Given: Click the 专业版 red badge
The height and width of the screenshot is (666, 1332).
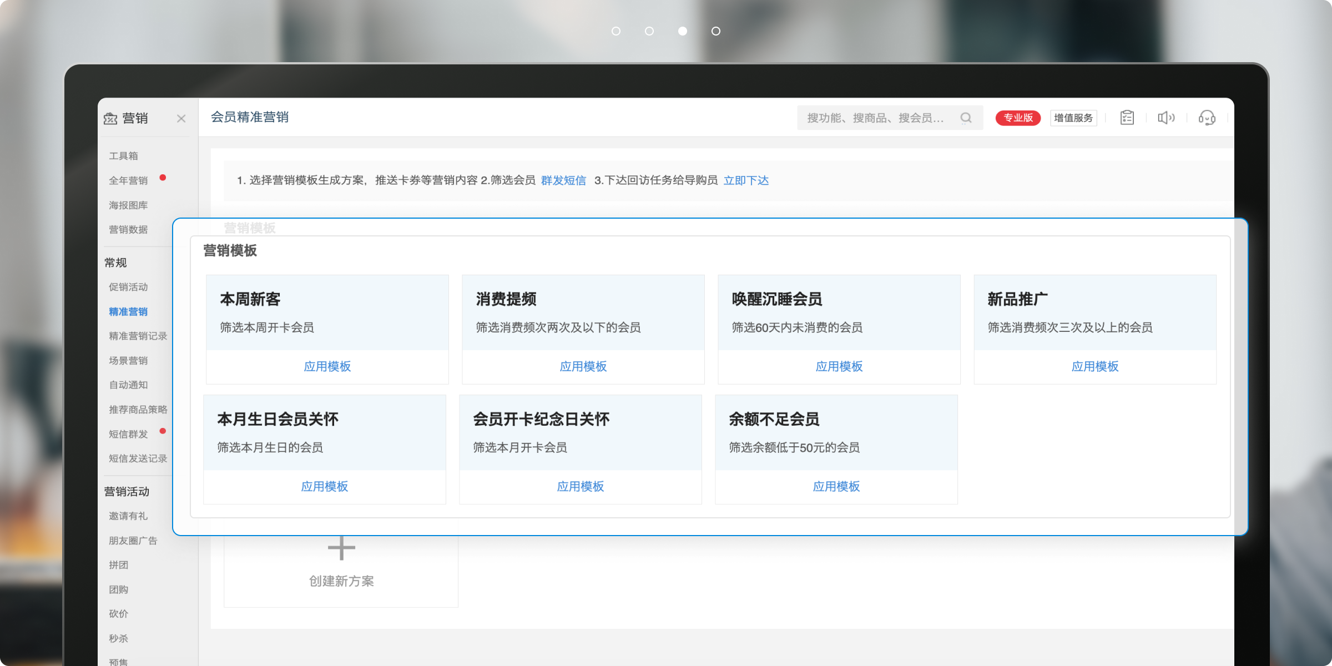Looking at the screenshot, I should (1018, 118).
